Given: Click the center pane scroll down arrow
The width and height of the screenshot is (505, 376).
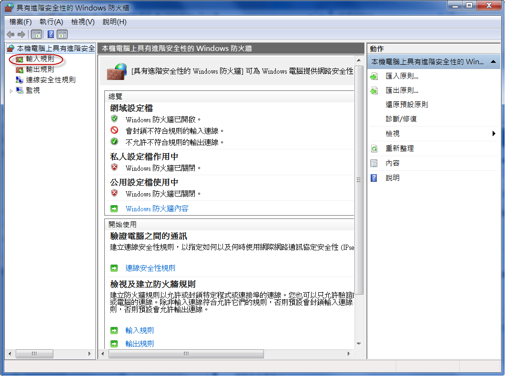Looking at the screenshot, I should [x=359, y=344].
